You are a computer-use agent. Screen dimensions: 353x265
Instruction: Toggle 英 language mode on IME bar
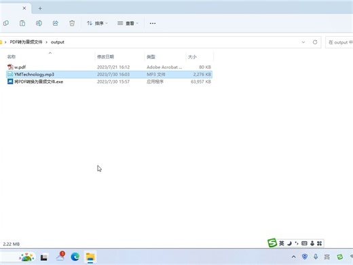point(281,243)
